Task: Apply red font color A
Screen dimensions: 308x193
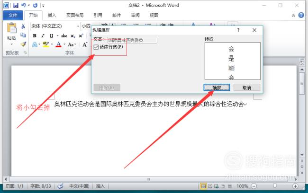Action: [59, 44]
